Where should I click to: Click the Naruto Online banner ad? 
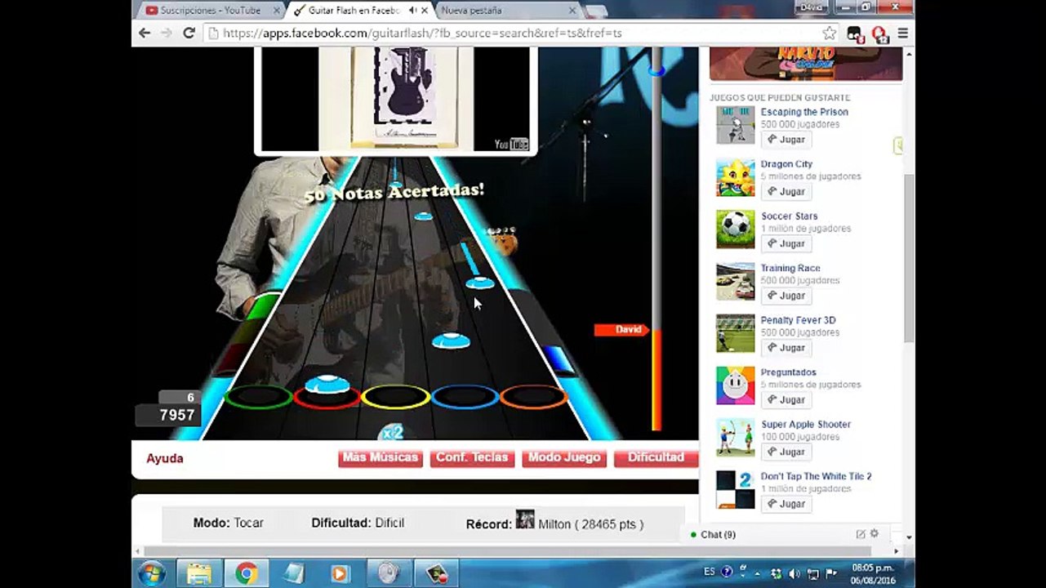806,63
